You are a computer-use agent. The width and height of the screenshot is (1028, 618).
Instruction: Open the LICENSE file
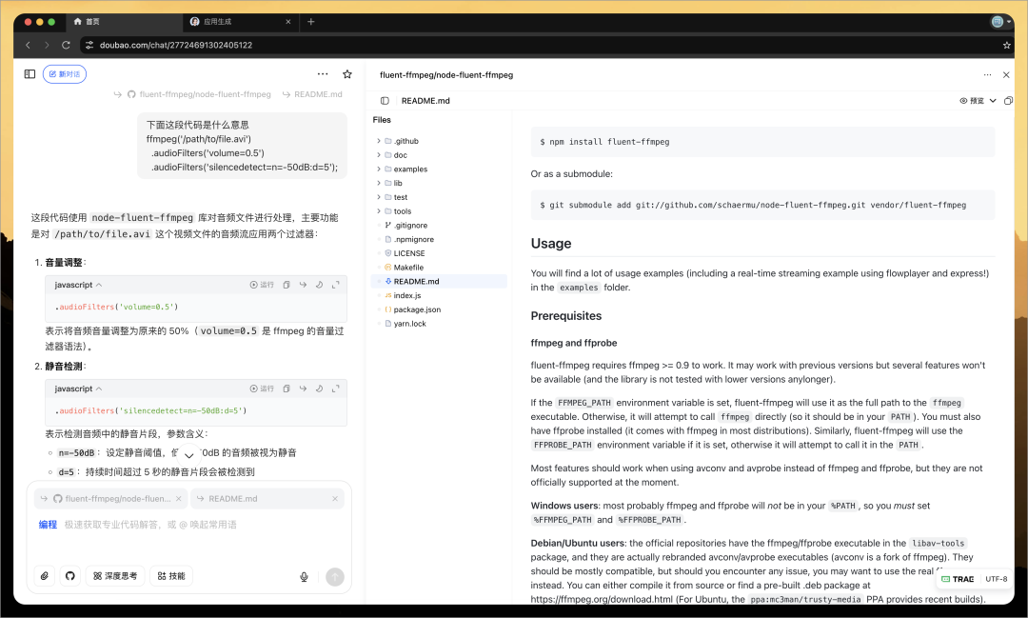coord(439,253)
